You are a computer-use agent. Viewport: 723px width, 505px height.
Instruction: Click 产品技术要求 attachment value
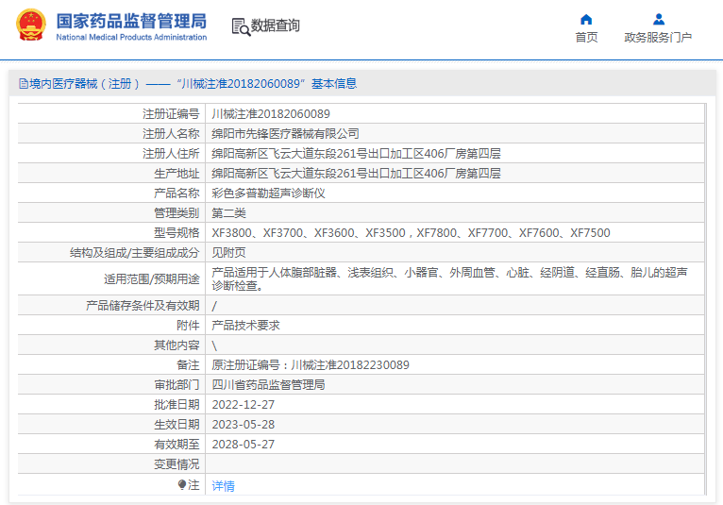click(245, 325)
